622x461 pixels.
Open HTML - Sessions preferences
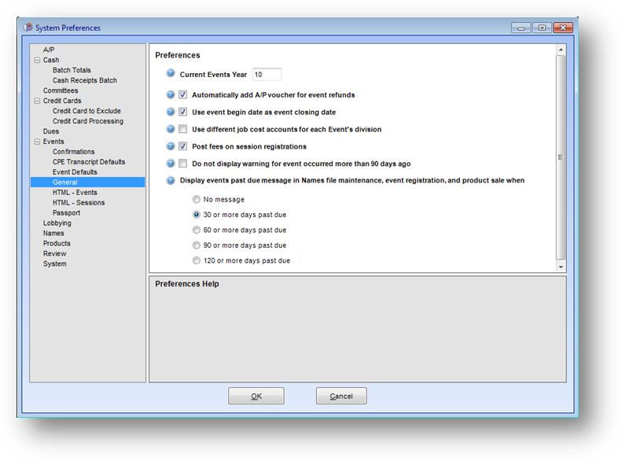(x=79, y=202)
